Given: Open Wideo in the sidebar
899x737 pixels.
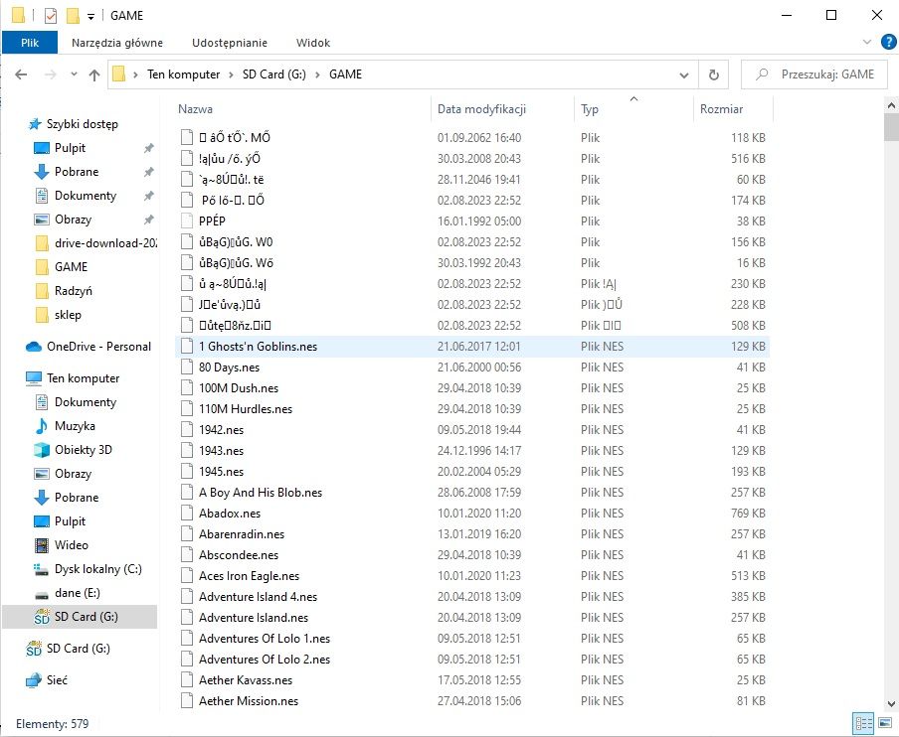Looking at the screenshot, I should click(71, 545).
